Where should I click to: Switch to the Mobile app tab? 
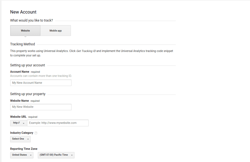[x=55, y=30]
